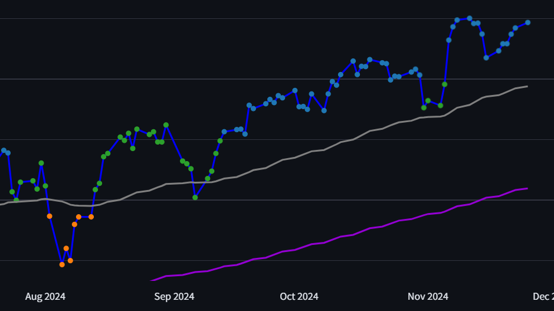
Task: Click where the purple line enters the chart bottom
Action: pyautogui.click(x=152, y=280)
